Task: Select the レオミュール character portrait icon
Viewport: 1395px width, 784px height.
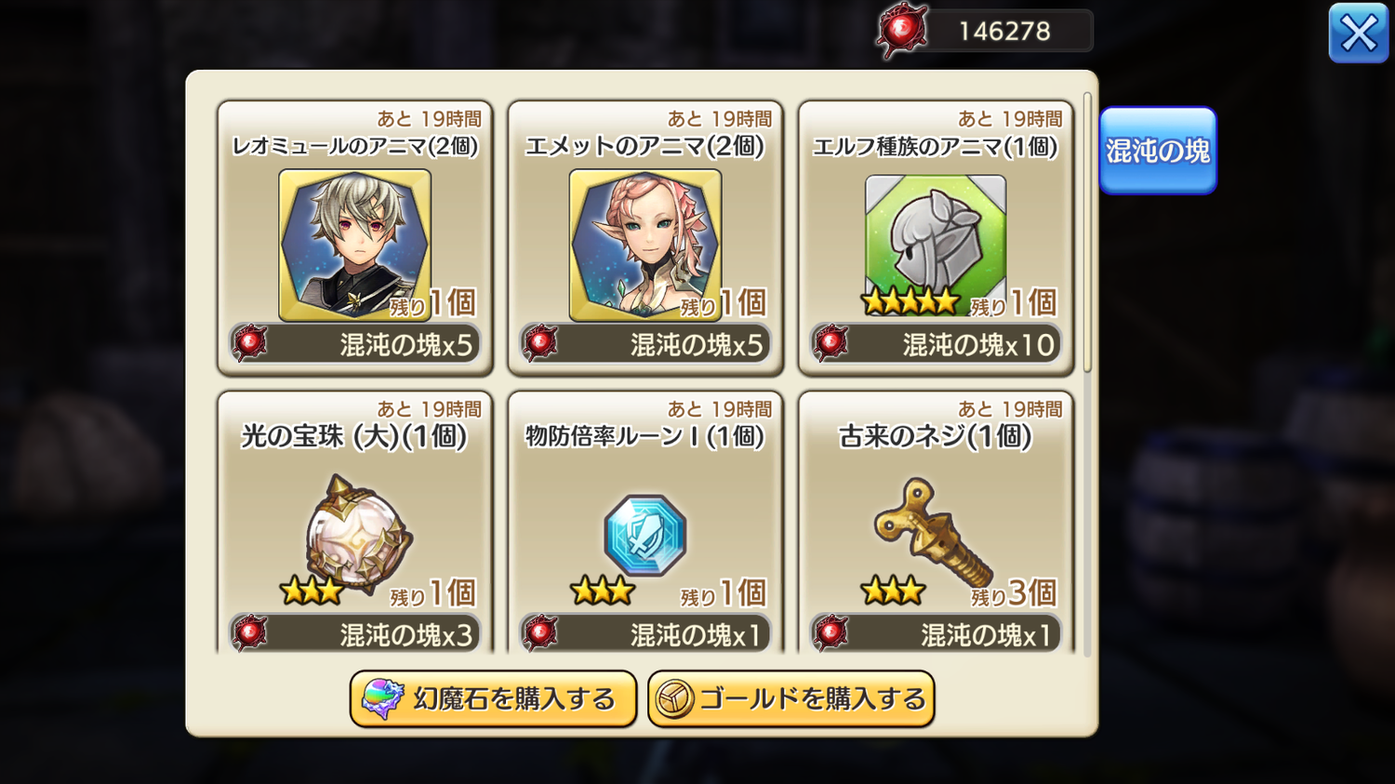Action: click(x=354, y=245)
